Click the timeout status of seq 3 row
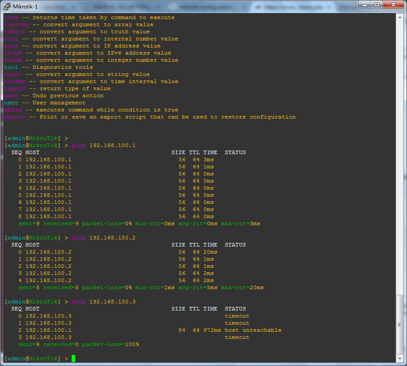The height and width of the screenshot is (366, 407). (237, 337)
